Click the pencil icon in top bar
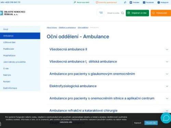The width and height of the screenshot is (171, 128). pyautogui.click(x=125, y=2)
